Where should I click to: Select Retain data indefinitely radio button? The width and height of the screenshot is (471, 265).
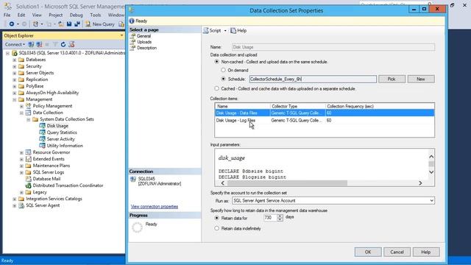click(x=216, y=228)
